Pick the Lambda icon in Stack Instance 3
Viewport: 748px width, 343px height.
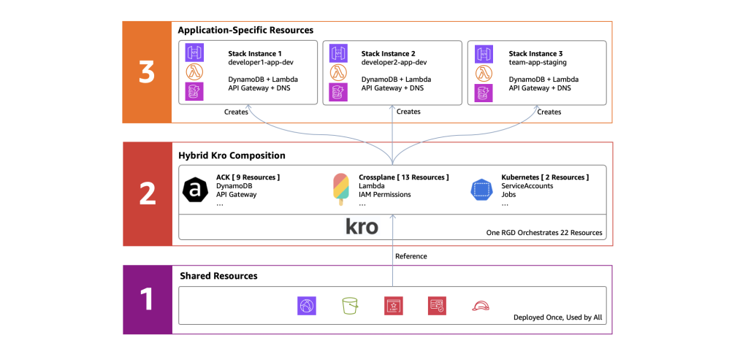point(484,74)
